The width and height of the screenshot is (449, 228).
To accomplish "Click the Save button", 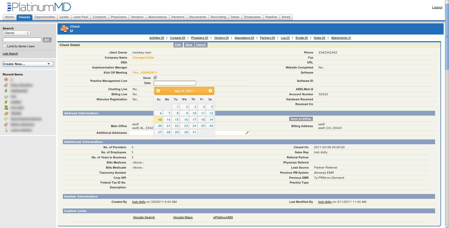I will coord(189,45).
